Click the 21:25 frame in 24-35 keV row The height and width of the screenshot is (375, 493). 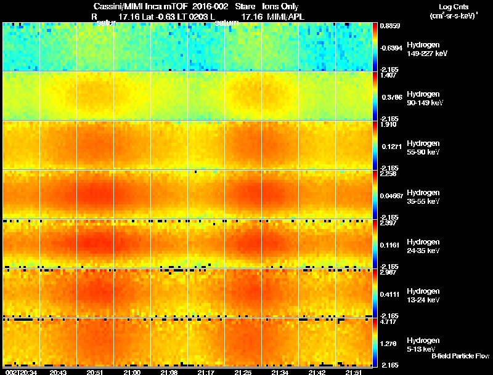(x=243, y=244)
